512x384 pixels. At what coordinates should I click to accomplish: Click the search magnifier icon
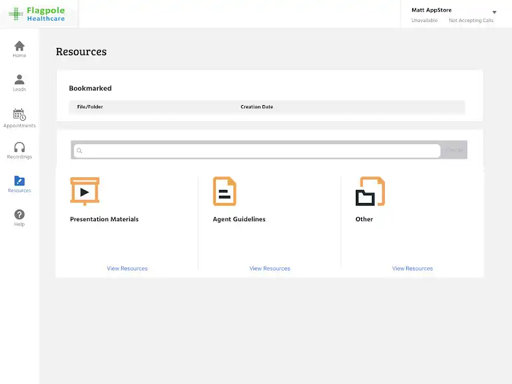click(x=80, y=150)
